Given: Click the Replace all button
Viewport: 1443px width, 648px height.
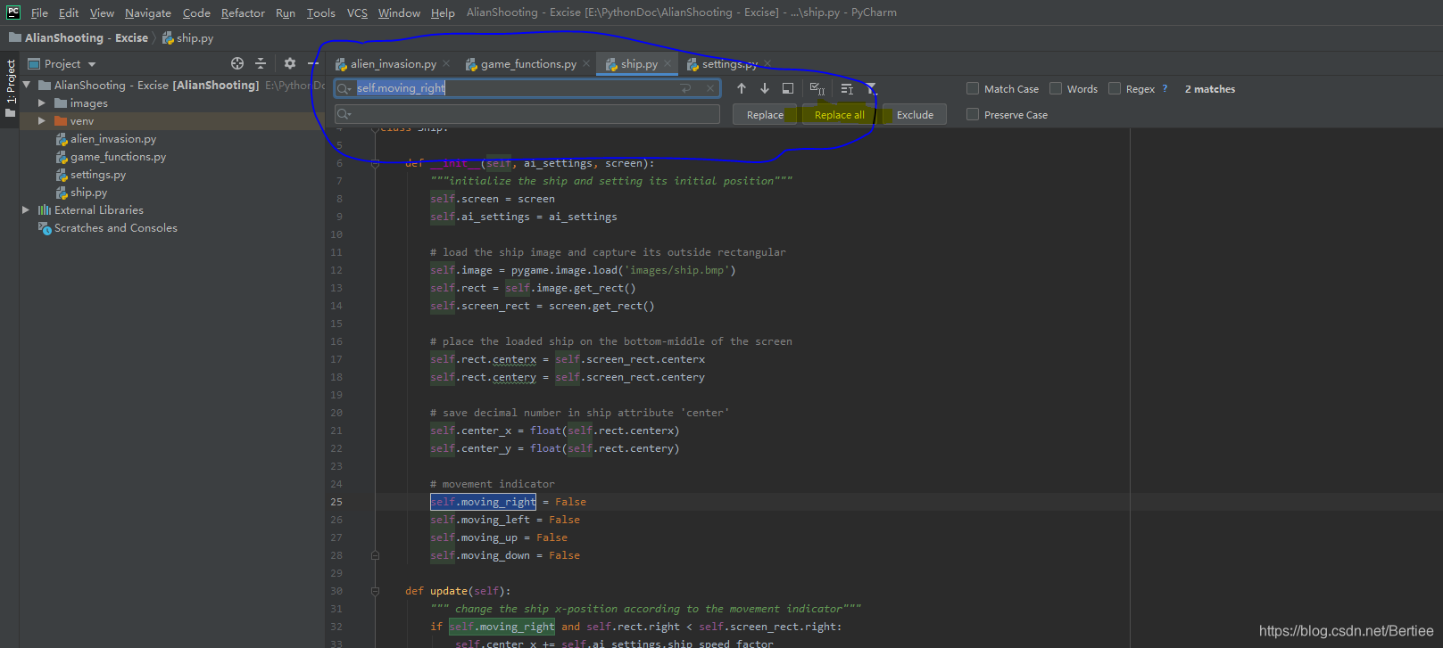Looking at the screenshot, I should point(839,115).
